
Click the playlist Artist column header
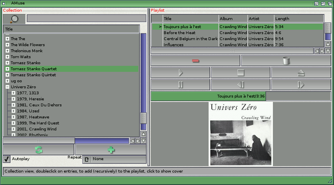[x=261, y=18]
